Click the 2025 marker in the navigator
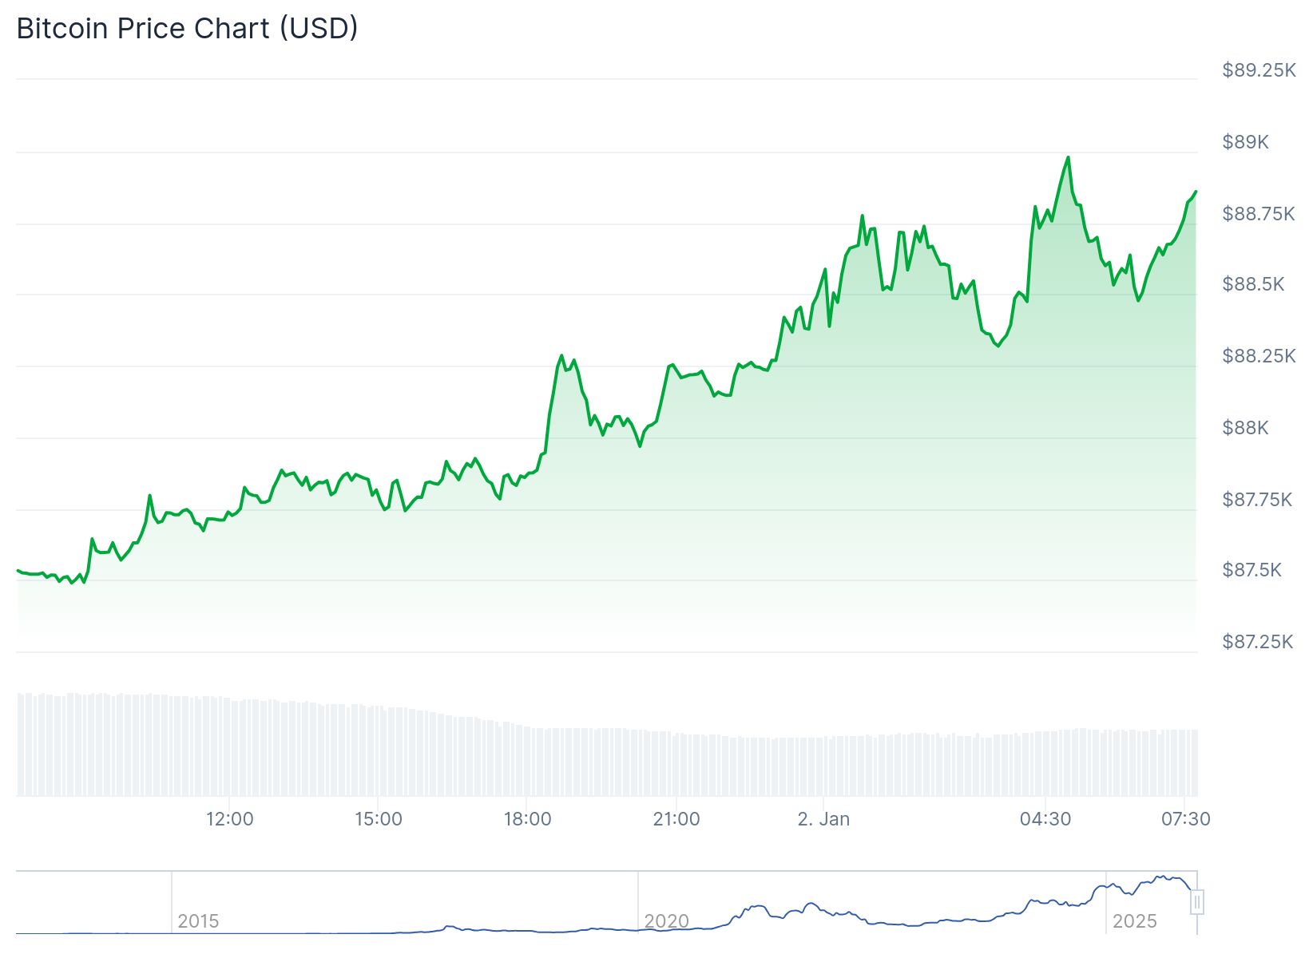The height and width of the screenshot is (958, 1313). tap(1134, 921)
